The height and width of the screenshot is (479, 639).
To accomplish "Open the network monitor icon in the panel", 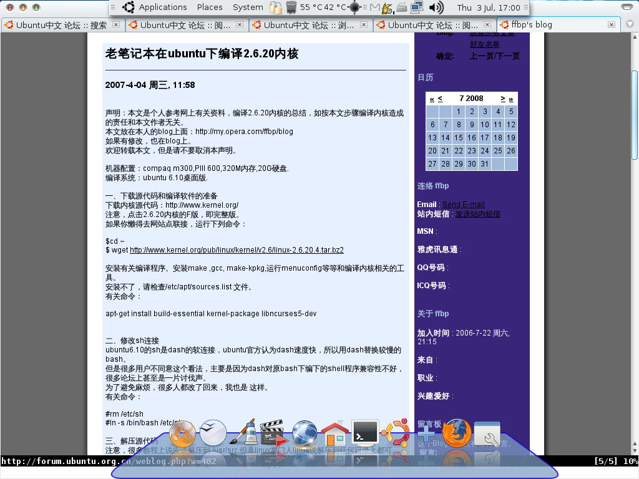I will [x=417, y=7].
